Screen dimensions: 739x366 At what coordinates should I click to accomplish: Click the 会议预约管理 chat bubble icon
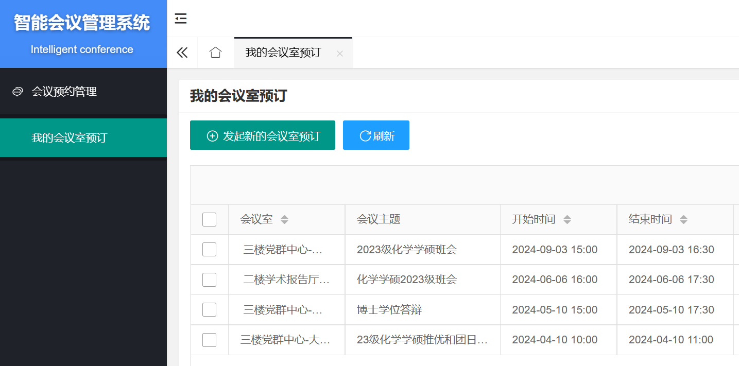pos(18,92)
